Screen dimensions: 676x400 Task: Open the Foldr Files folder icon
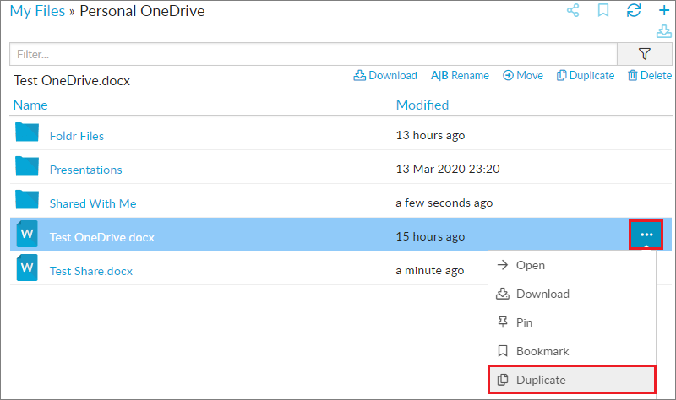point(27,132)
